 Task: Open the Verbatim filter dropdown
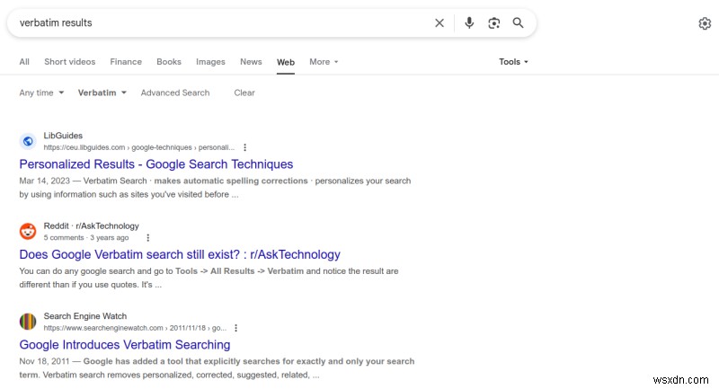pos(102,93)
